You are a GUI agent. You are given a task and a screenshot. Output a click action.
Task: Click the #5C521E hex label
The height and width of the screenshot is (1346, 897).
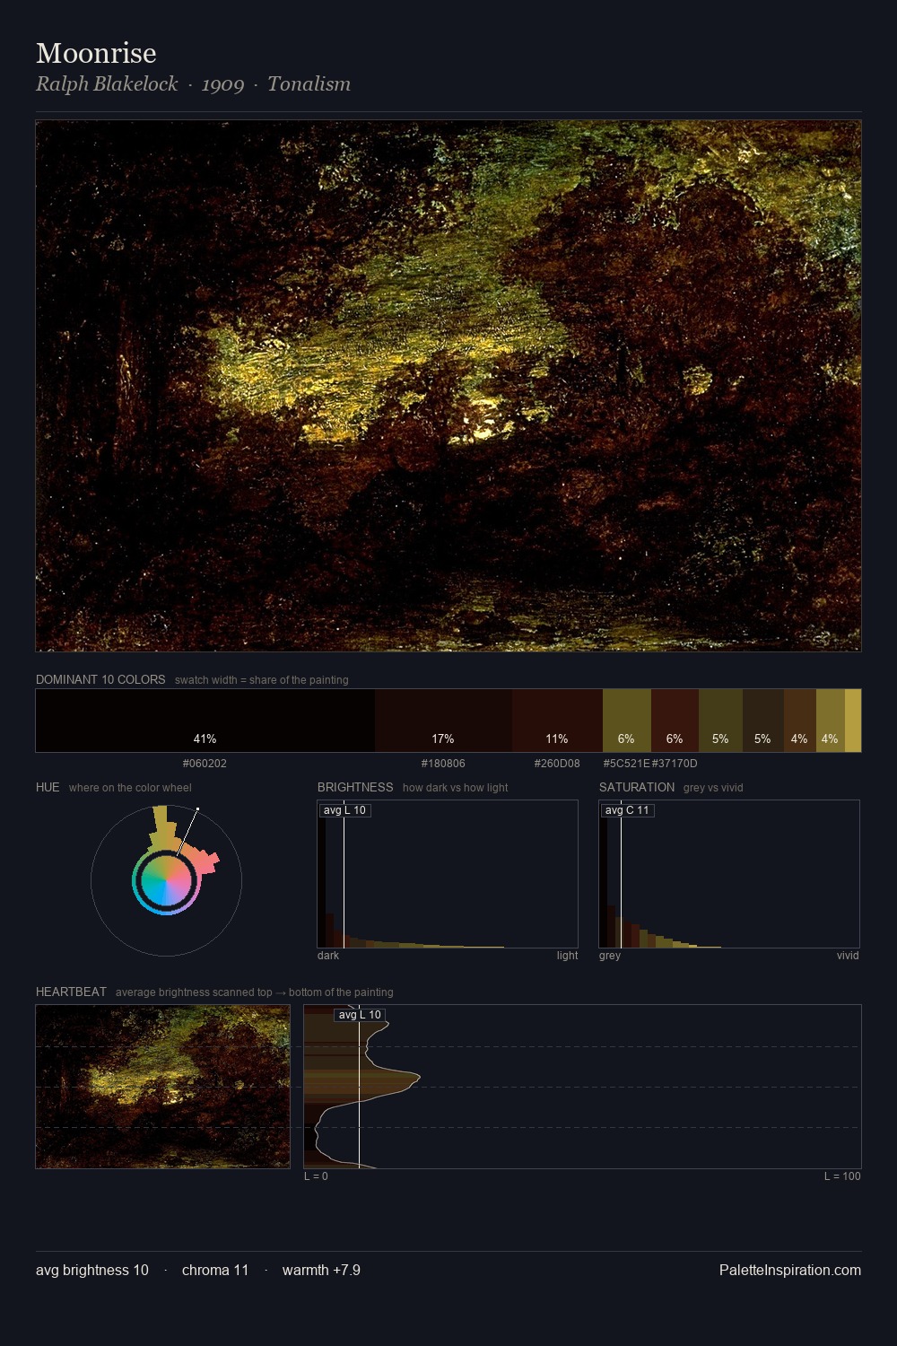coord(626,764)
